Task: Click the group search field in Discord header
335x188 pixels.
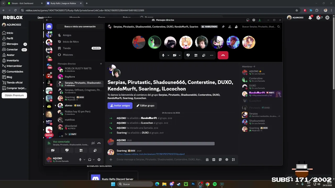Action: 261,27
